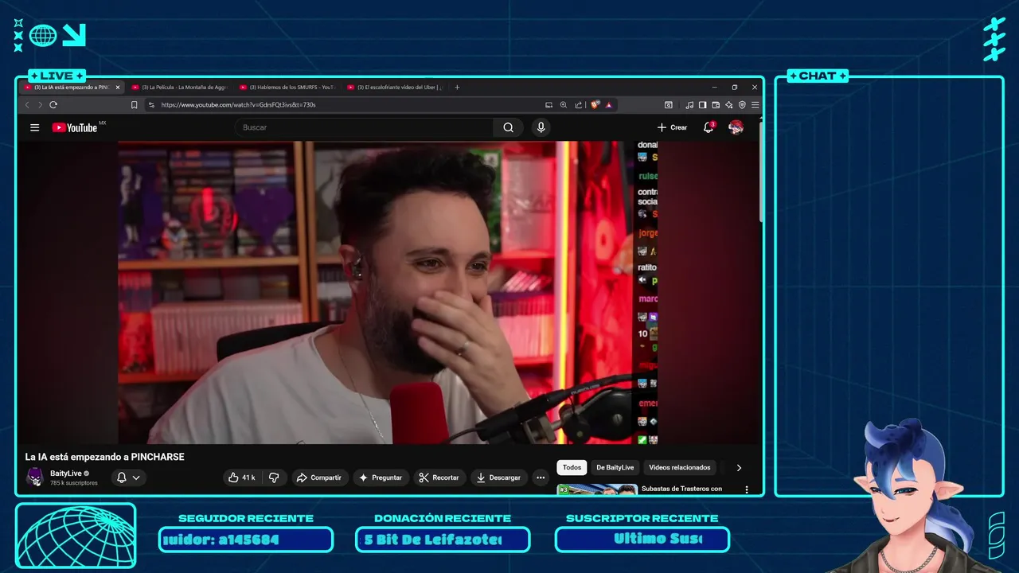Screen dimensions: 1019x573
Task: Click the page vertical scrollbar thumb
Action: tap(760, 172)
